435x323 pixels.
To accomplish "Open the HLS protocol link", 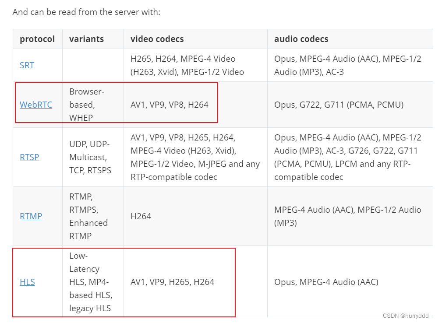I will point(27,282).
